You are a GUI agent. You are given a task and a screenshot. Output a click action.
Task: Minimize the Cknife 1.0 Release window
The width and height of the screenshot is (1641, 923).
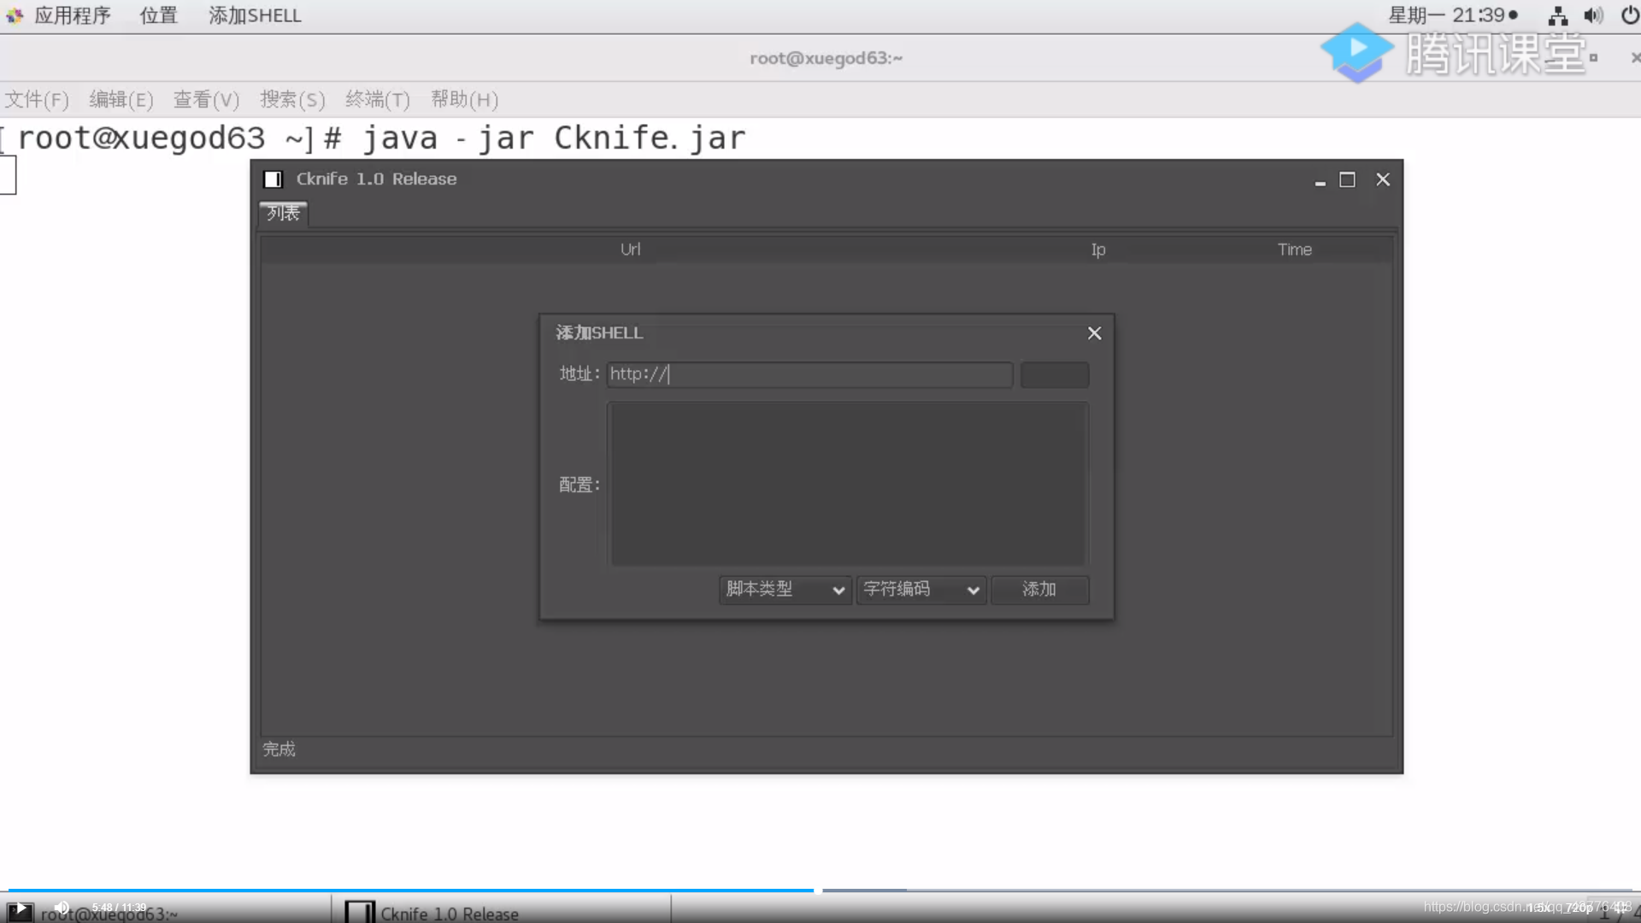click(1320, 180)
